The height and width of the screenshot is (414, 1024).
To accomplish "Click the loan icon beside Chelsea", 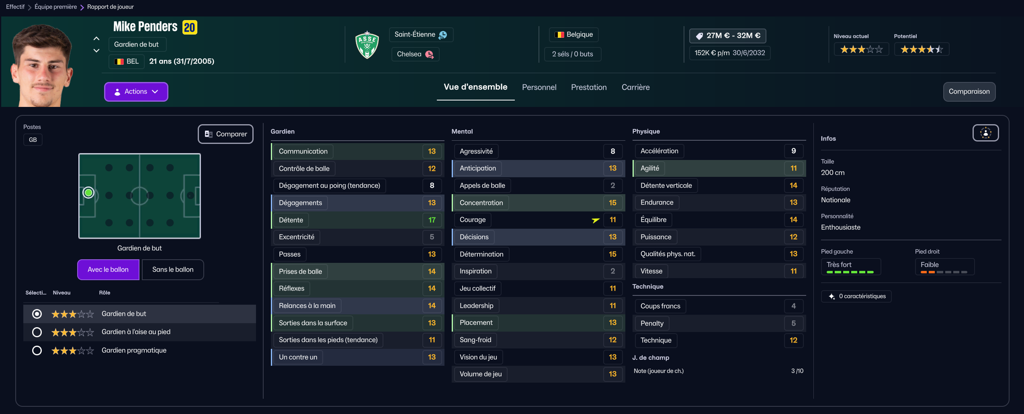I will coord(429,55).
